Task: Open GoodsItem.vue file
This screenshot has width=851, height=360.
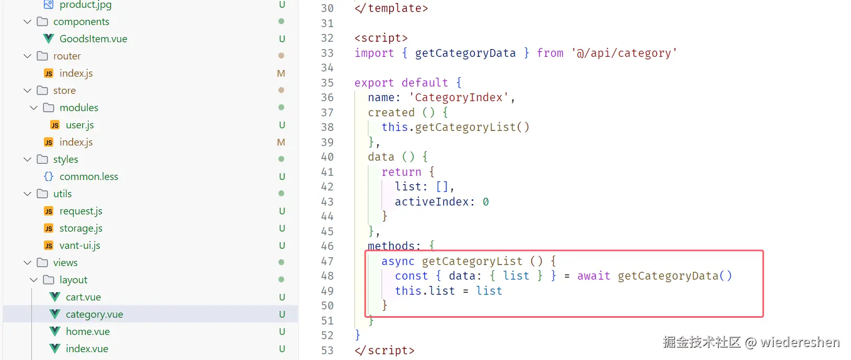Action: pyautogui.click(x=94, y=39)
